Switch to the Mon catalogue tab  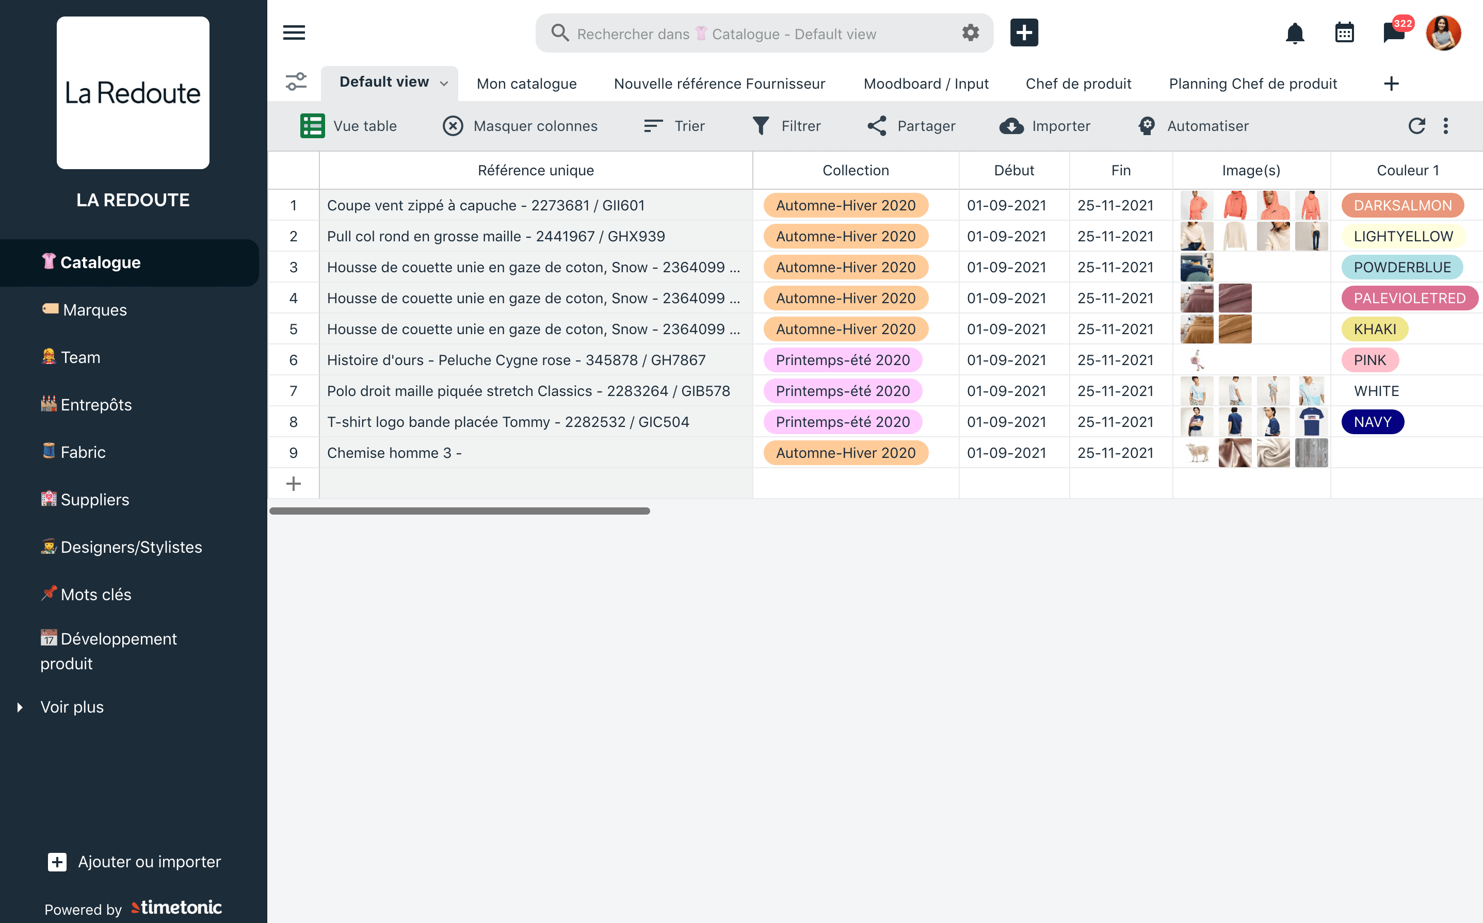point(526,84)
